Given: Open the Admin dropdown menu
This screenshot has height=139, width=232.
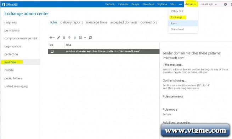Looking at the screenshot, I should pyautogui.click(x=191, y=4).
